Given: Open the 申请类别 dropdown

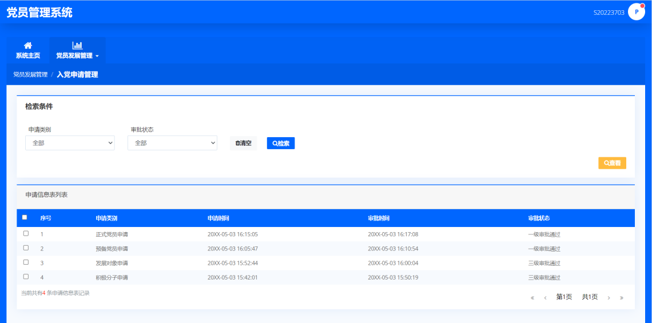Looking at the screenshot, I should pyautogui.click(x=70, y=142).
